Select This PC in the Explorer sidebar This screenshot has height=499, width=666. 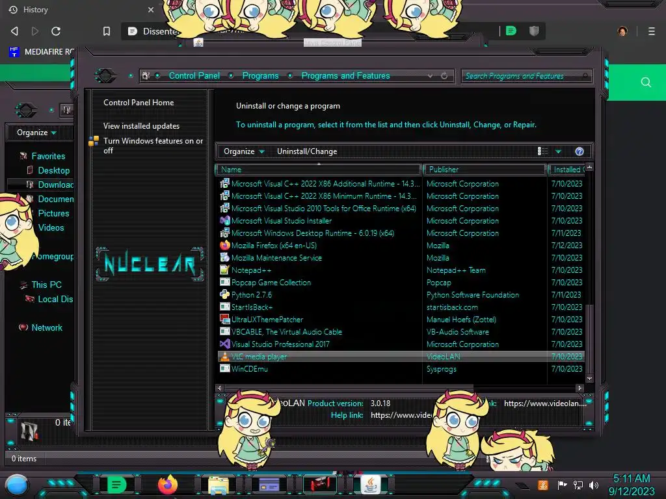point(46,285)
